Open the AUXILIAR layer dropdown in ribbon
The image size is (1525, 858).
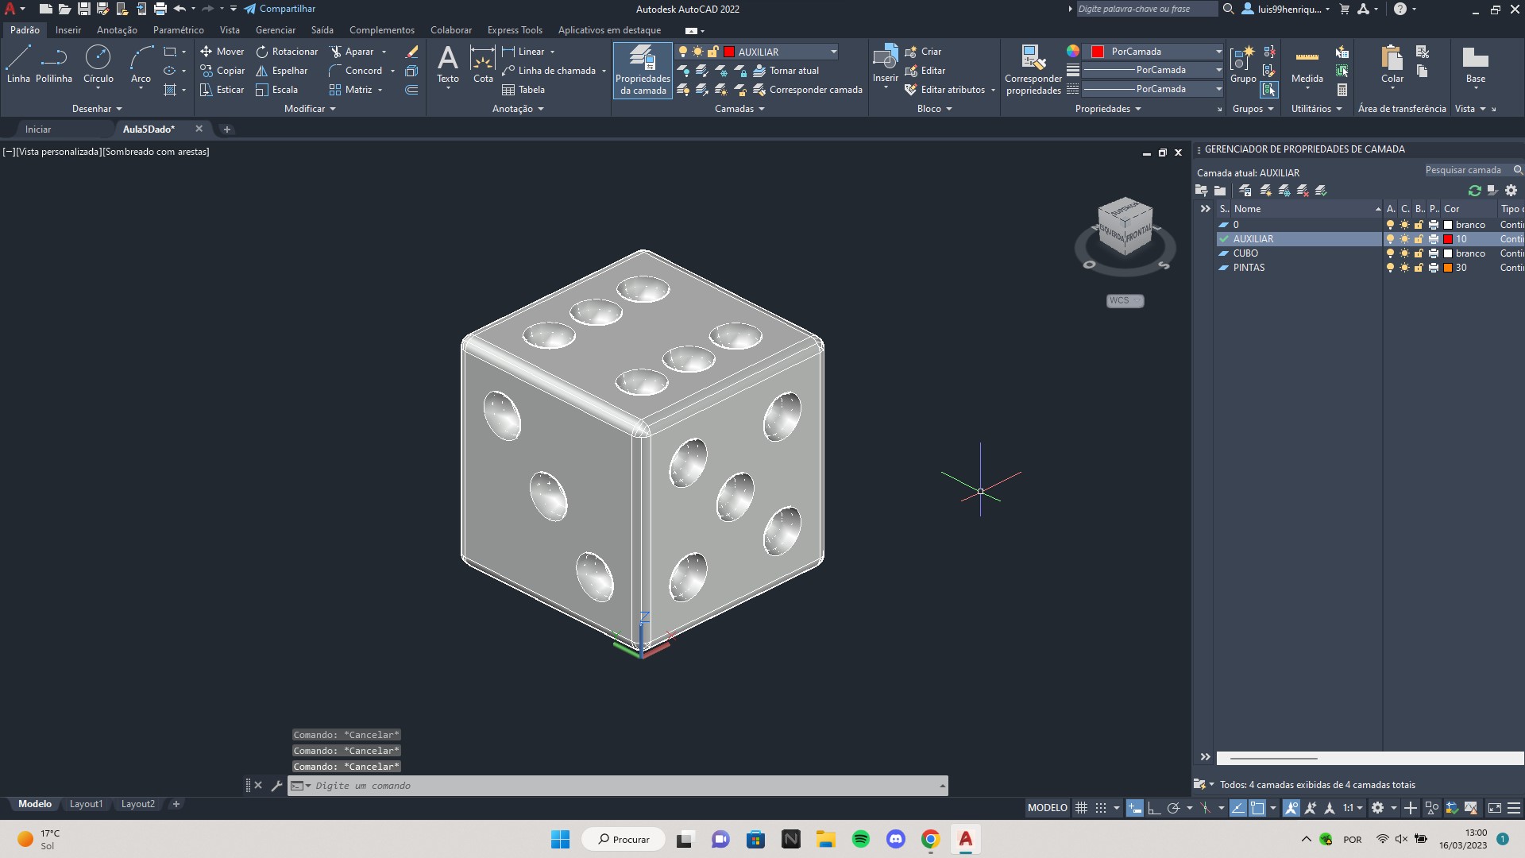(x=833, y=52)
